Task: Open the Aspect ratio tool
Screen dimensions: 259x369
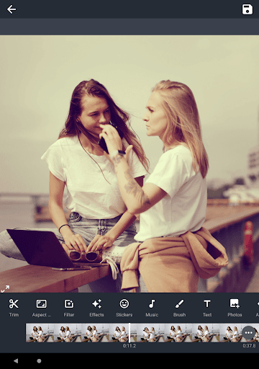Action: pos(41,308)
